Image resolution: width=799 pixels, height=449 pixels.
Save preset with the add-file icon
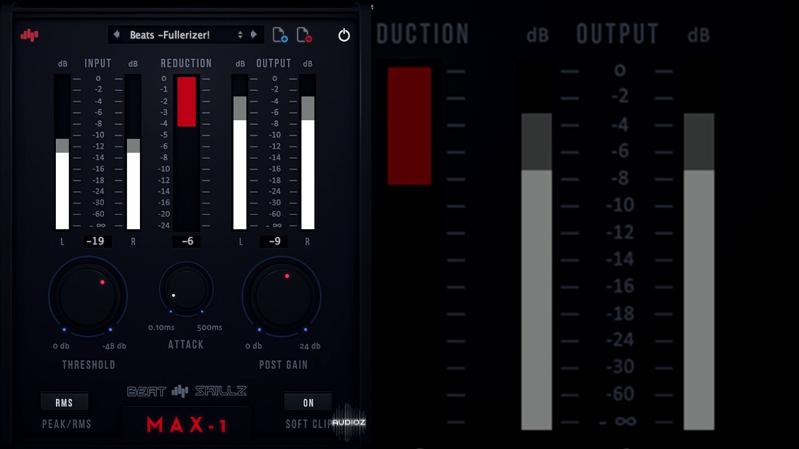280,35
